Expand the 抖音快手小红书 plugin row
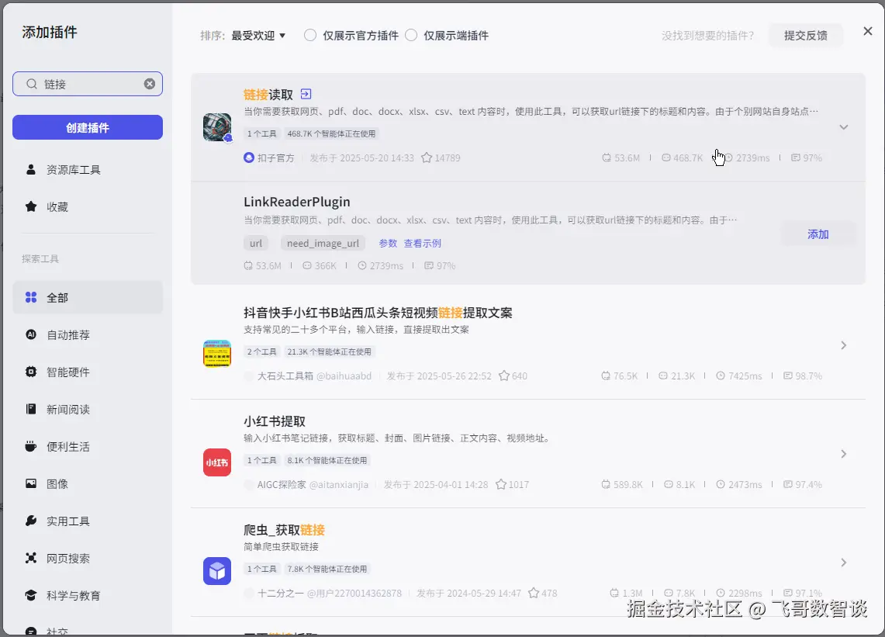 point(844,345)
